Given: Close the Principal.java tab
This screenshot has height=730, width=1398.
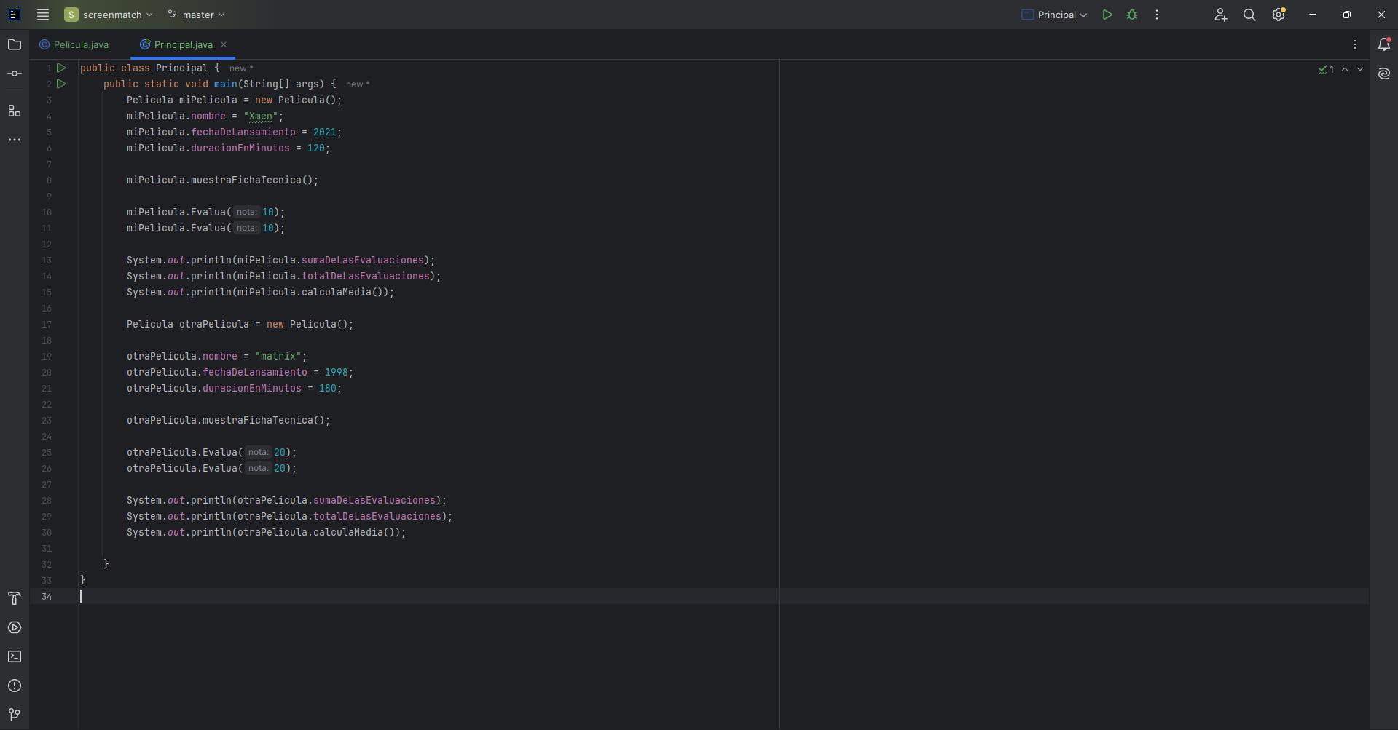Looking at the screenshot, I should click(224, 44).
